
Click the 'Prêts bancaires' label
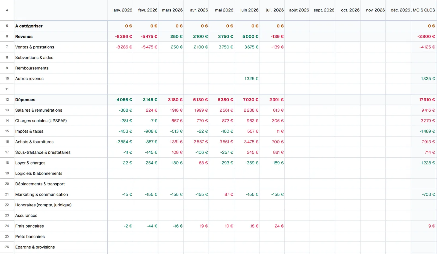(30, 237)
